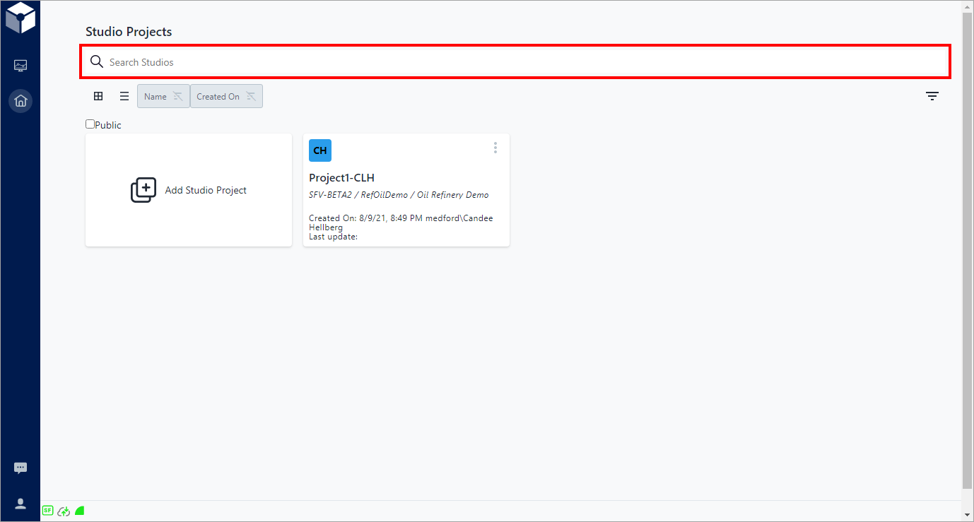Open the chat feedback icon
The height and width of the screenshot is (522, 974).
(x=20, y=468)
